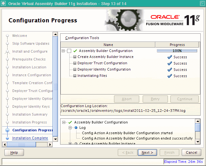Click the log panel vertical scrollbar thumb

pyautogui.click(x=197, y=127)
